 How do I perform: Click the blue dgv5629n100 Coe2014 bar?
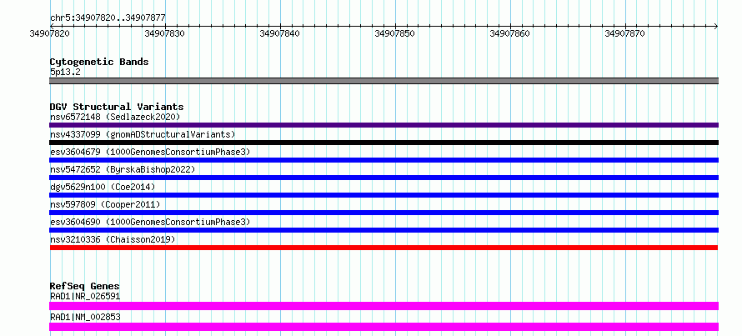tap(384, 195)
